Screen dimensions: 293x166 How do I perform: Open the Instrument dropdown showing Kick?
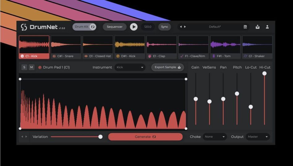(130, 67)
